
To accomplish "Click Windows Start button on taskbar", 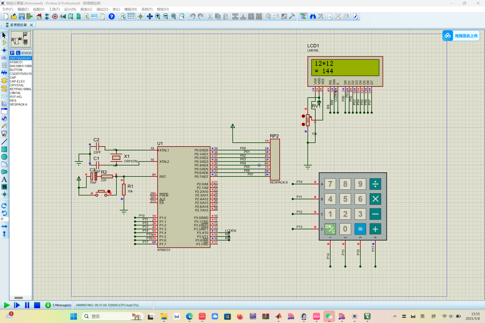I will tap(74, 316).
